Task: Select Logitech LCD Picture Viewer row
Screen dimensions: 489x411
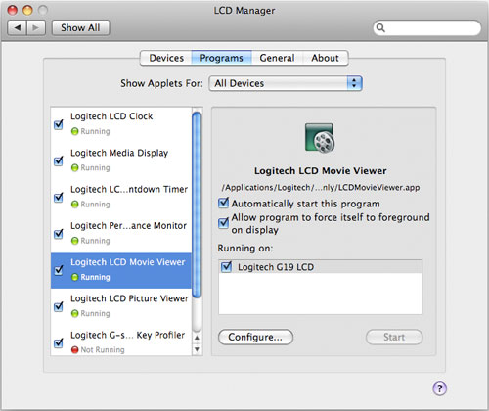Action: pos(121,307)
